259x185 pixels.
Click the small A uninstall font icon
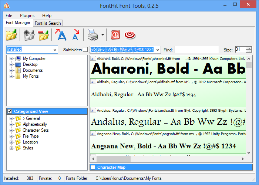(75, 35)
